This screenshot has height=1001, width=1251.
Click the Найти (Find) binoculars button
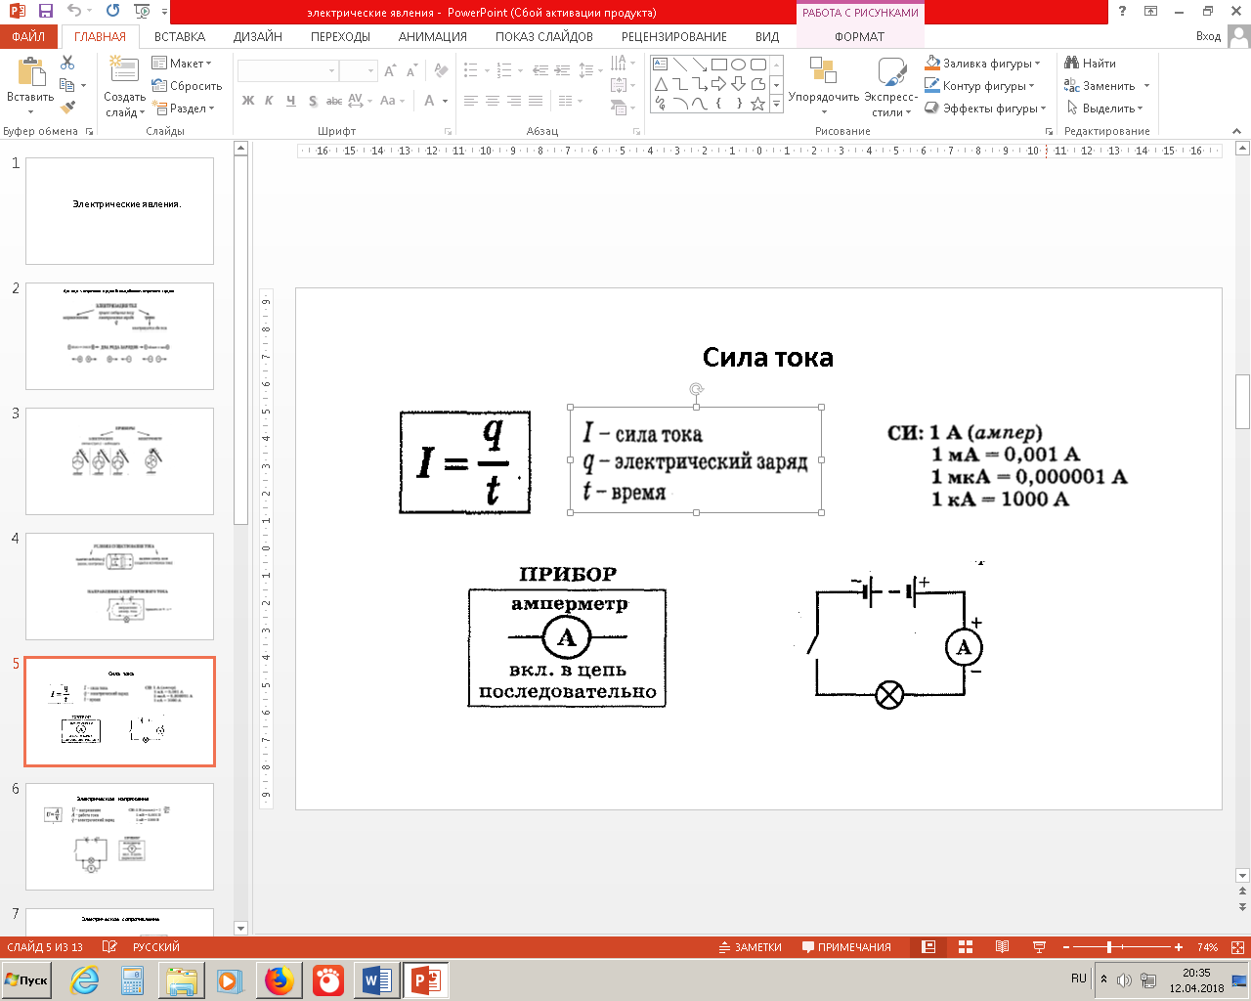[x=1091, y=64]
